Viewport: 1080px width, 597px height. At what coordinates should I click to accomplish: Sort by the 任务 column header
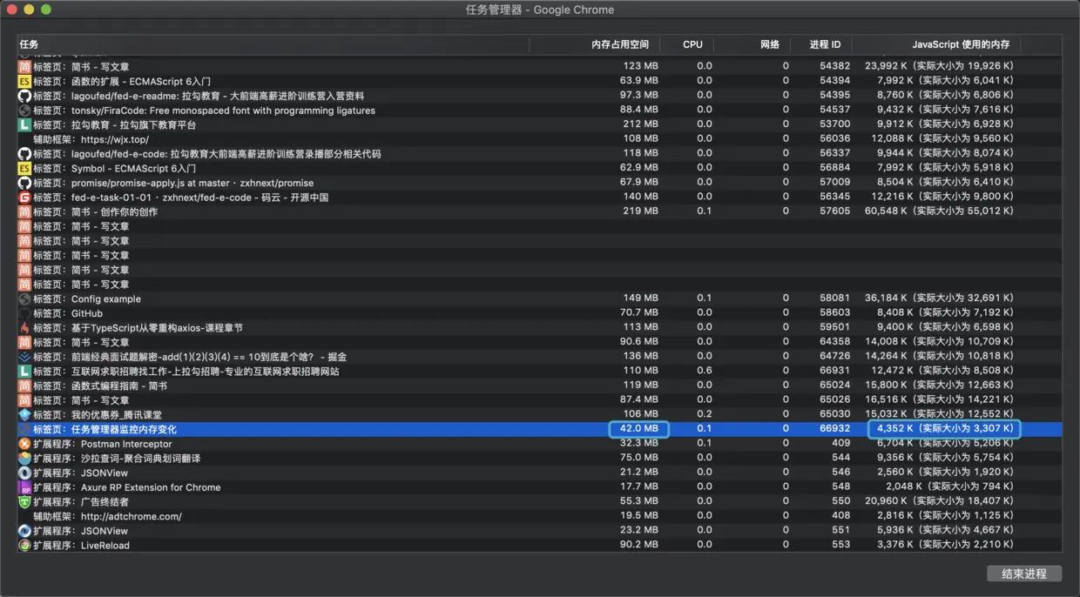click(x=273, y=44)
